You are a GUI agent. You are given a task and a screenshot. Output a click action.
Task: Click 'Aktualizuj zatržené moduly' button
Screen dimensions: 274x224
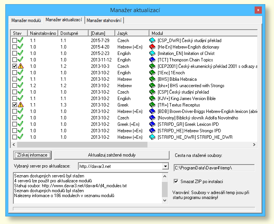click(x=111, y=155)
